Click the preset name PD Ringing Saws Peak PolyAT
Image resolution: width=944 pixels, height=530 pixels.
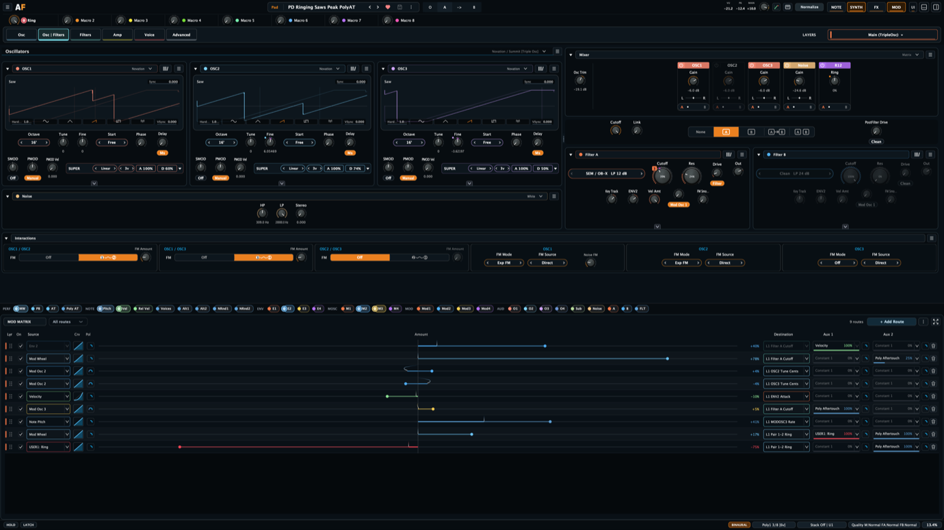click(x=322, y=8)
